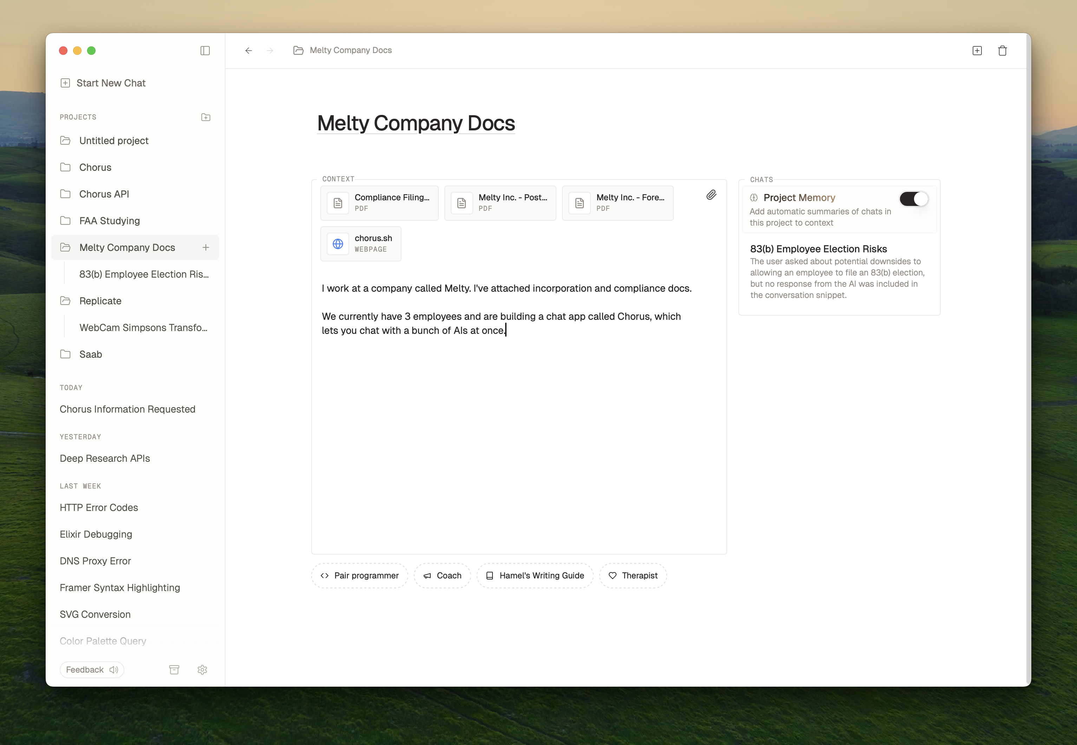
Task: Open the chorus.sh webpage attachment
Action: pyautogui.click(x=361, y=244)
